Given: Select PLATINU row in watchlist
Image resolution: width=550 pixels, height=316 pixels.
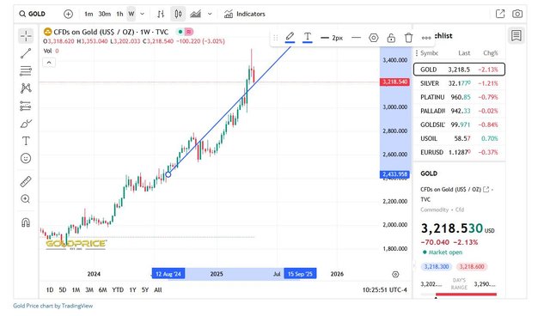Looking at the screenshot, I should [459, 97].
